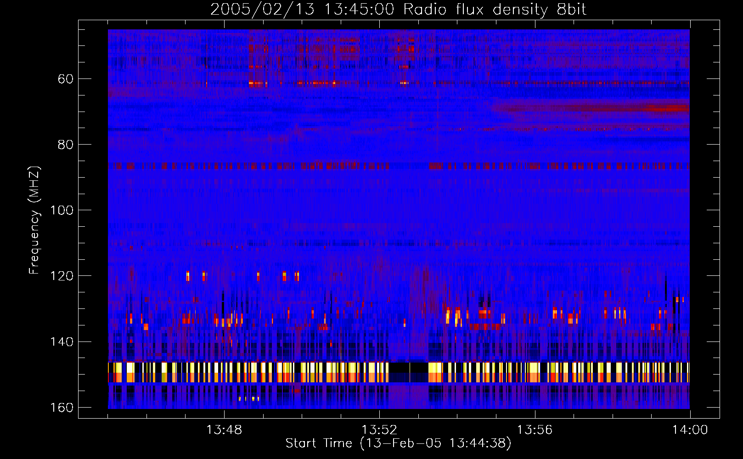Click the 'Start Time (13-Feb-05 13:44:38)' x-axis label
The height and width of the screenshot is (459, 743).
point(398,443)
